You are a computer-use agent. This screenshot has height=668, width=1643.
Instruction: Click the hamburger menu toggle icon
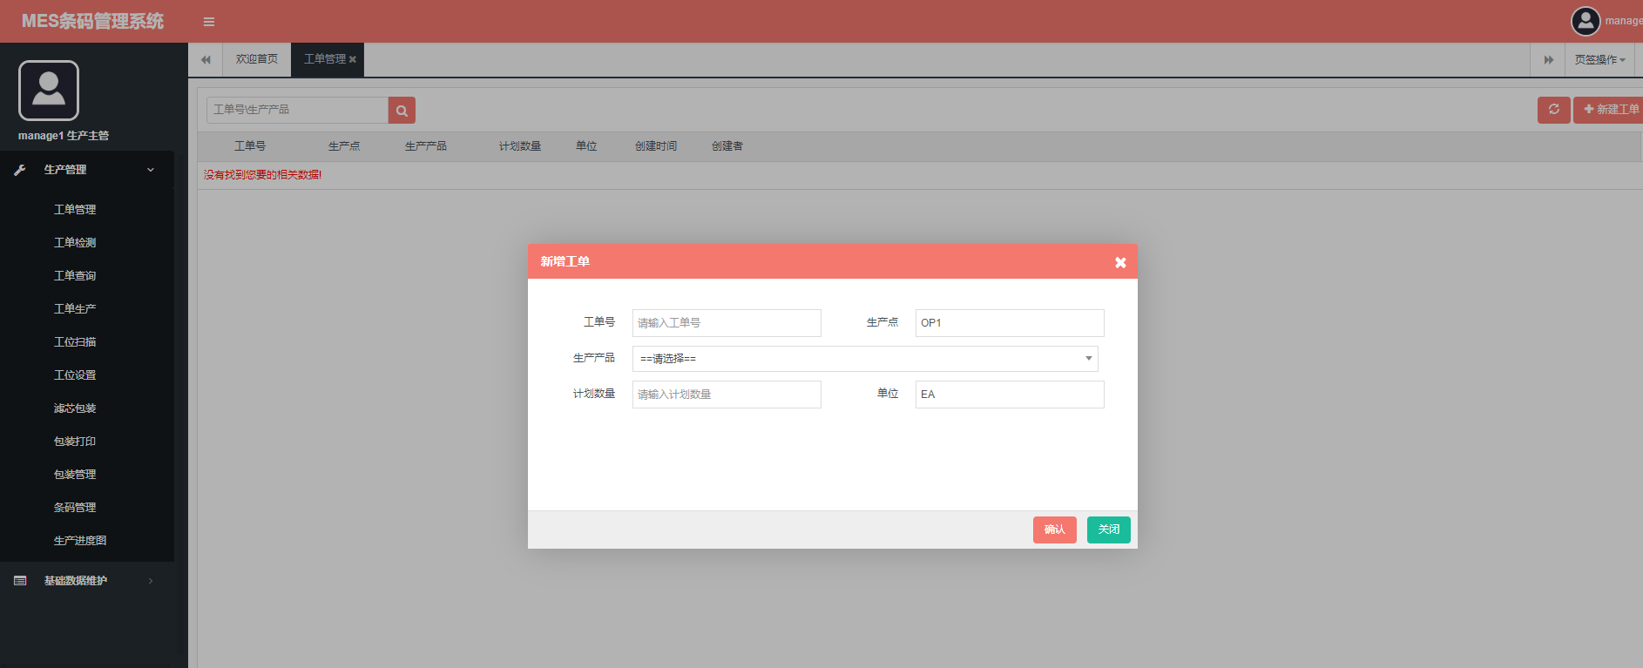click(x=209, y=22)
